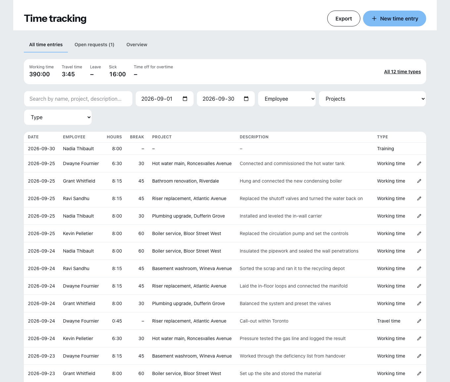This screenshot has height=382, width=450.
Task: Edit Grant Whitfield's condensing boiler entry
Action: click(x=419, y=181)
